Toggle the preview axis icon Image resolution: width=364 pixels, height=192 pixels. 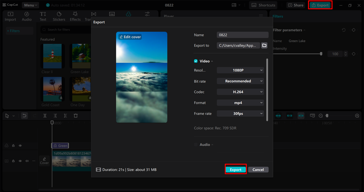[301, 116]
